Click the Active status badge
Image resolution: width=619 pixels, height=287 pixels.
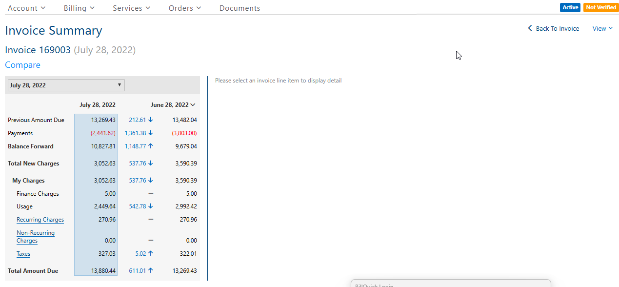tap(570, 7)
